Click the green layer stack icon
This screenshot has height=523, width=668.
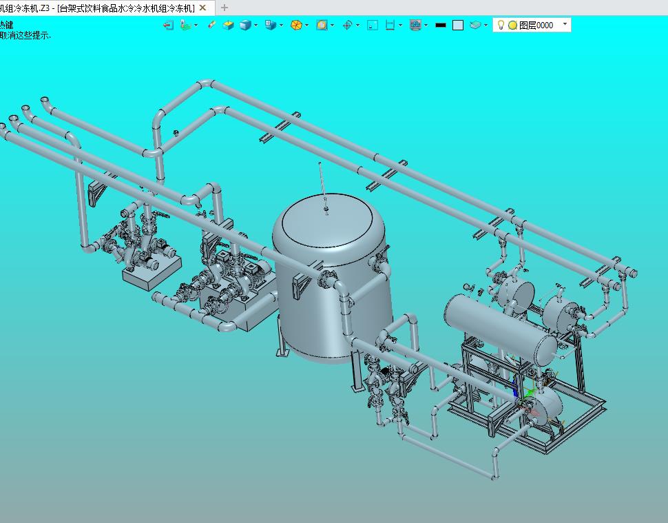click(x=475, y=25)
